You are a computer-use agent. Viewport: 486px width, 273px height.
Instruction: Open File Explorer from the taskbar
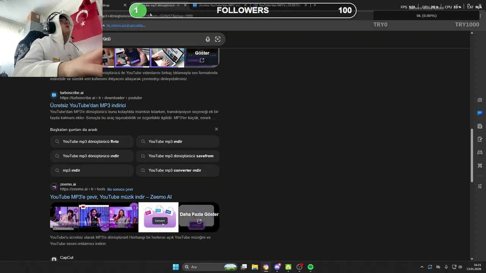point(255,267)
